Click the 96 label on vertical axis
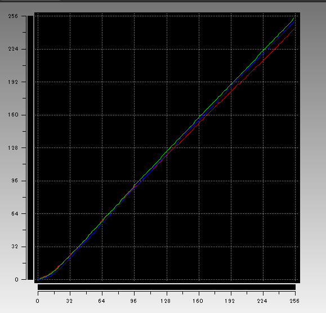Screen dimensions: 326x313 pos(15,181)
